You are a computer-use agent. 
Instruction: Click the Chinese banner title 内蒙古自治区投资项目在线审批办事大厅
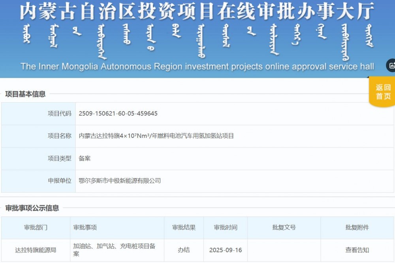pyautogui.click(x=197, y=12)
